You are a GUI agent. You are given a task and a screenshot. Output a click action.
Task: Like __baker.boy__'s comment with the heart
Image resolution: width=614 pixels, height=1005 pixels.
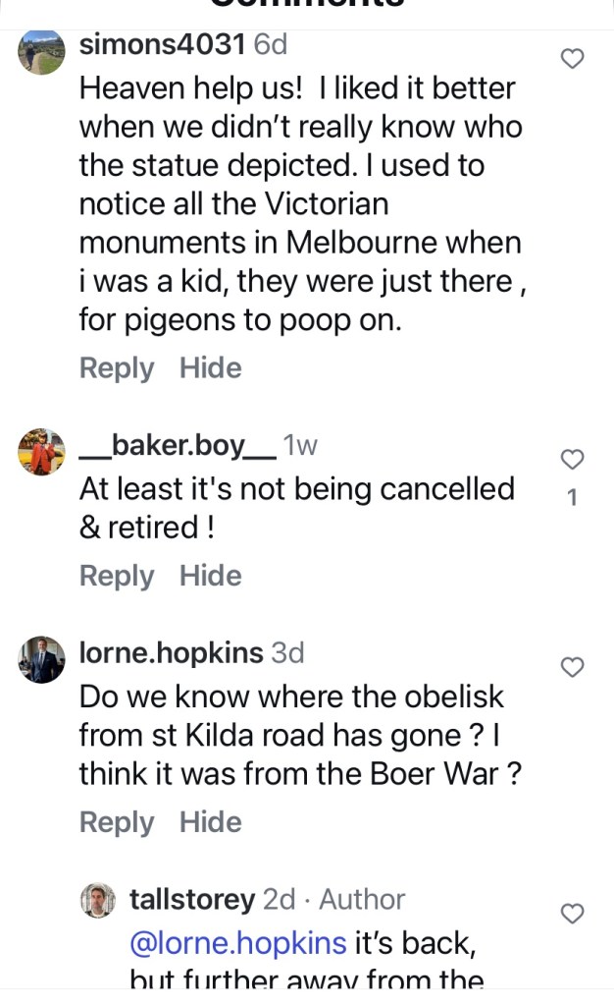[572, 459]
